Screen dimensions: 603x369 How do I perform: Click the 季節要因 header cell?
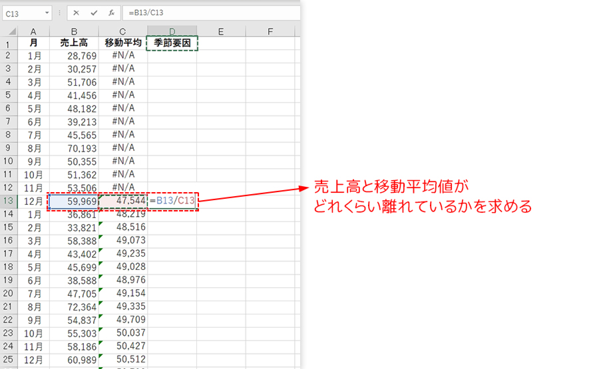click(x=172, y=43)
